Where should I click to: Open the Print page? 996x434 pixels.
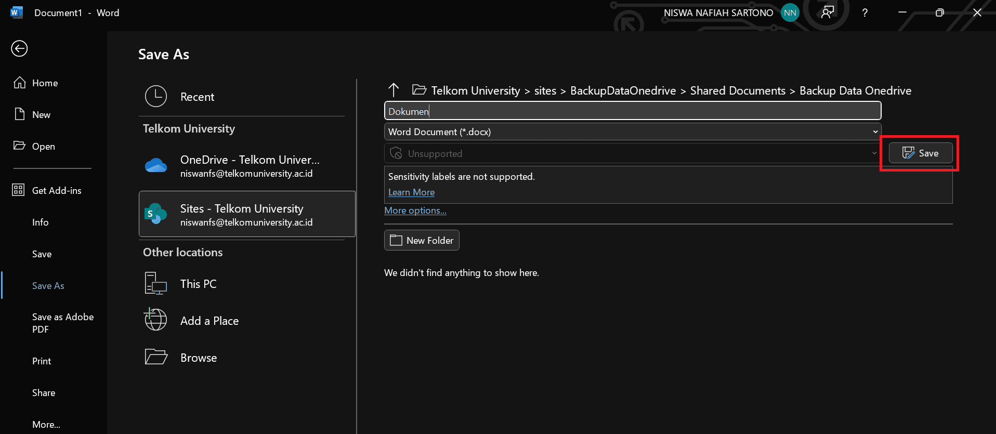42,361
